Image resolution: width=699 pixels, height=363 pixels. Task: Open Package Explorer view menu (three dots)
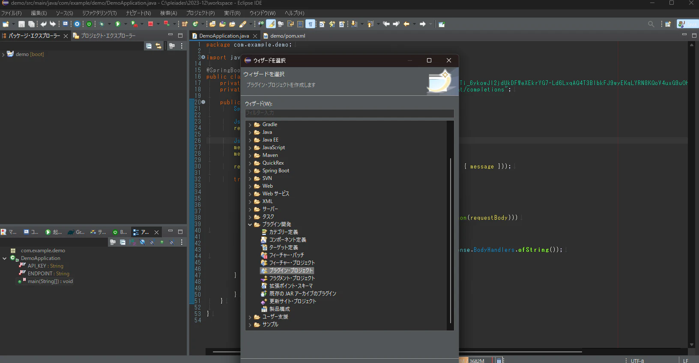coord(182,46)
